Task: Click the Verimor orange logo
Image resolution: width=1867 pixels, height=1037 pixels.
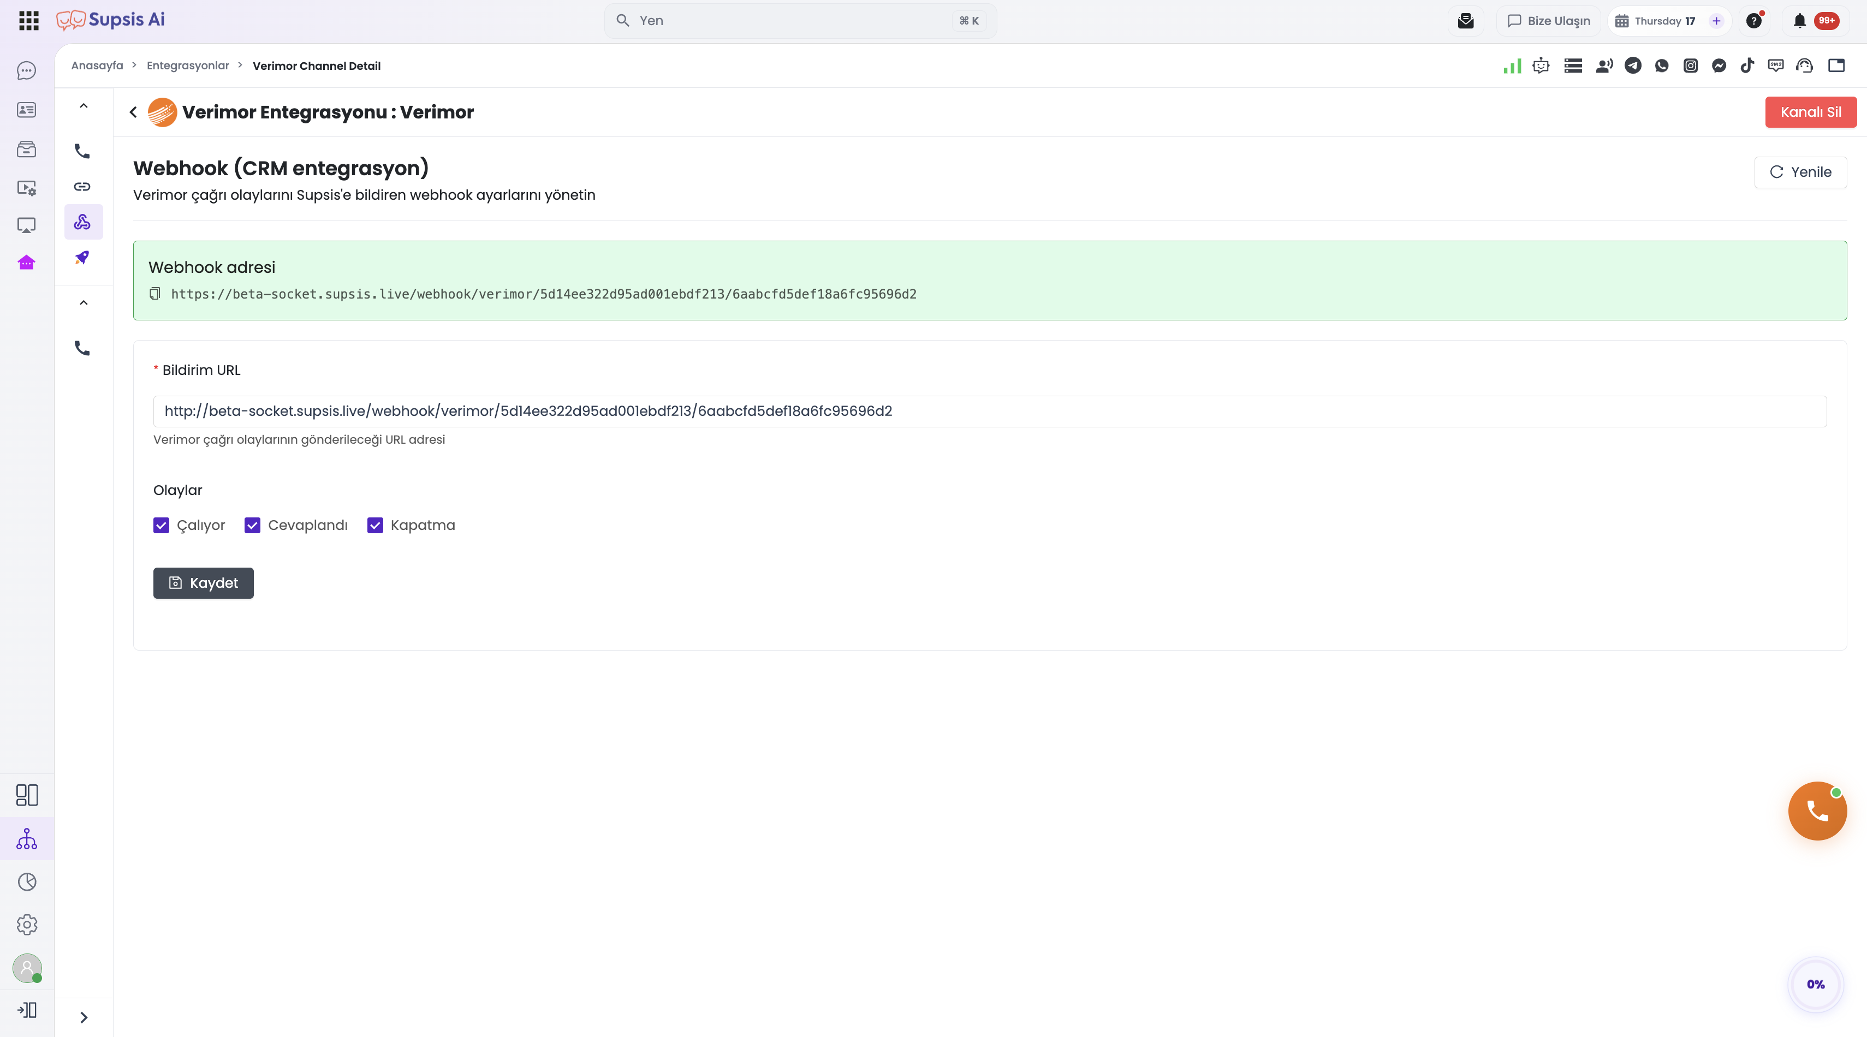Action: tap(162, 112)
